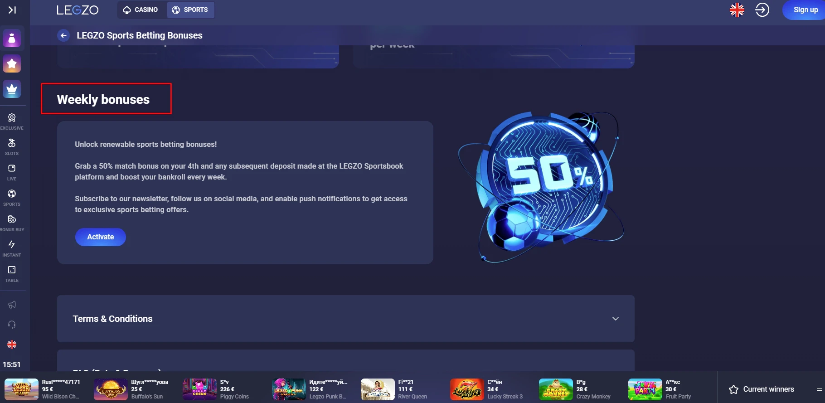Image resolution: width=825 pixels, height=403 pixels.
Task: Open Exclusive games category
Action: click(x=12, y=121)
